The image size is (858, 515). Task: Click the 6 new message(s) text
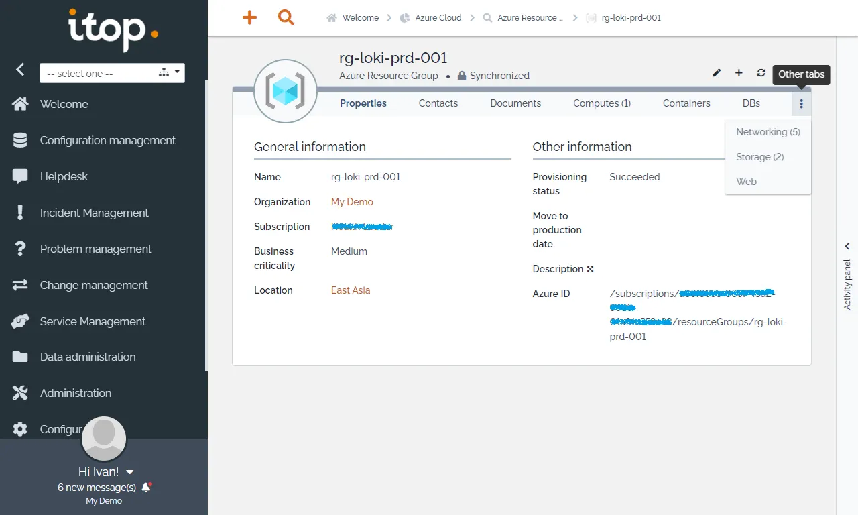(x=97, y=488)
